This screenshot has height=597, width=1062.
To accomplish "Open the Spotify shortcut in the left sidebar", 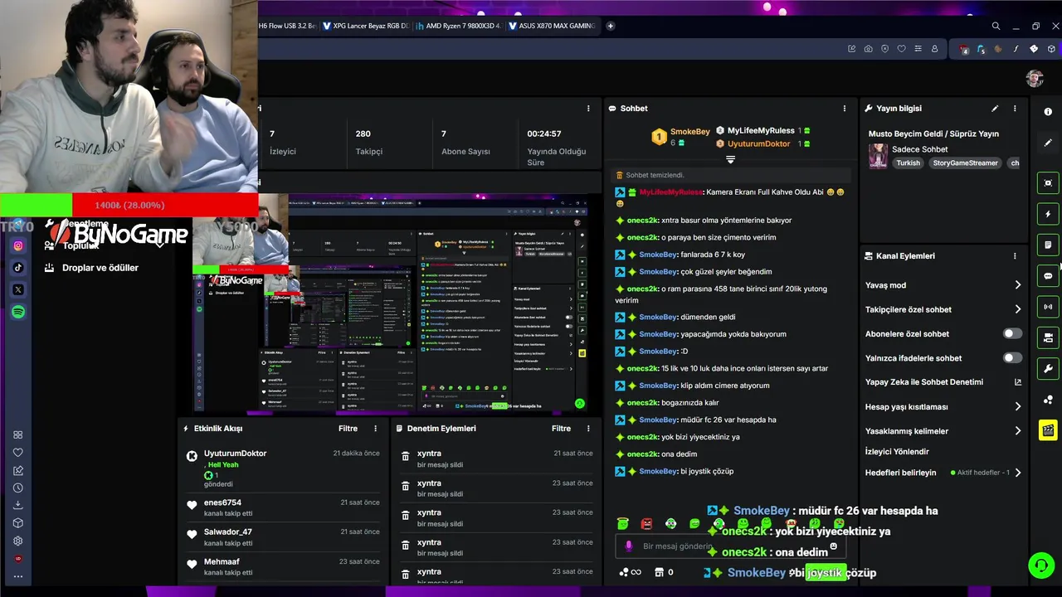I will tap(18, 312).
